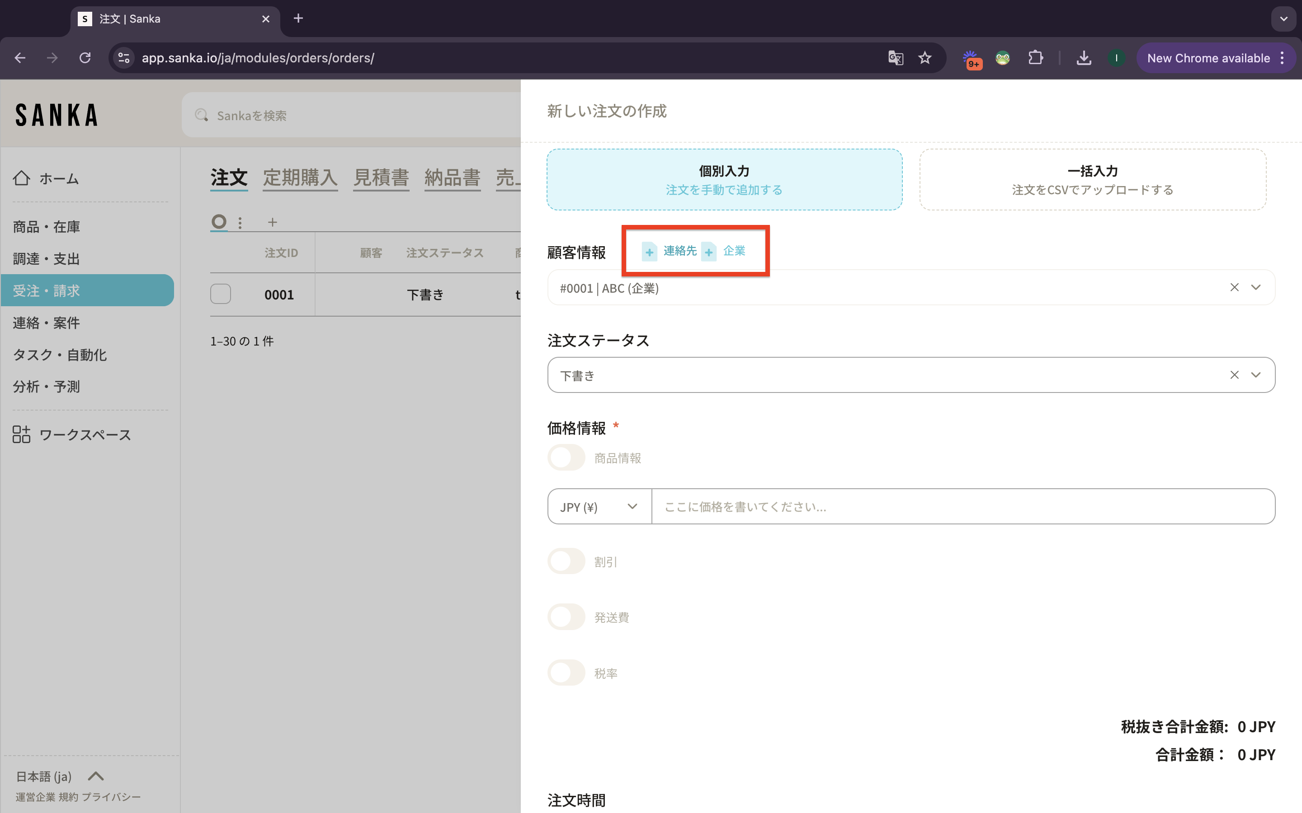Click the three-dot view options icon
1302x813 pixels.
(240, 222)
